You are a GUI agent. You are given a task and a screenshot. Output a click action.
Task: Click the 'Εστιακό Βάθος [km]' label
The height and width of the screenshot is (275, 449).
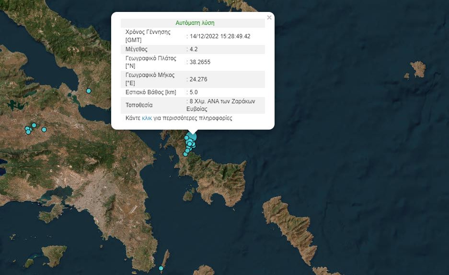coord(151,92)
